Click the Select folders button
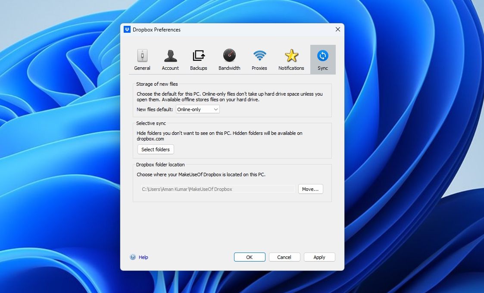Viewport: 484px width, 293px height. pos(156,150)
